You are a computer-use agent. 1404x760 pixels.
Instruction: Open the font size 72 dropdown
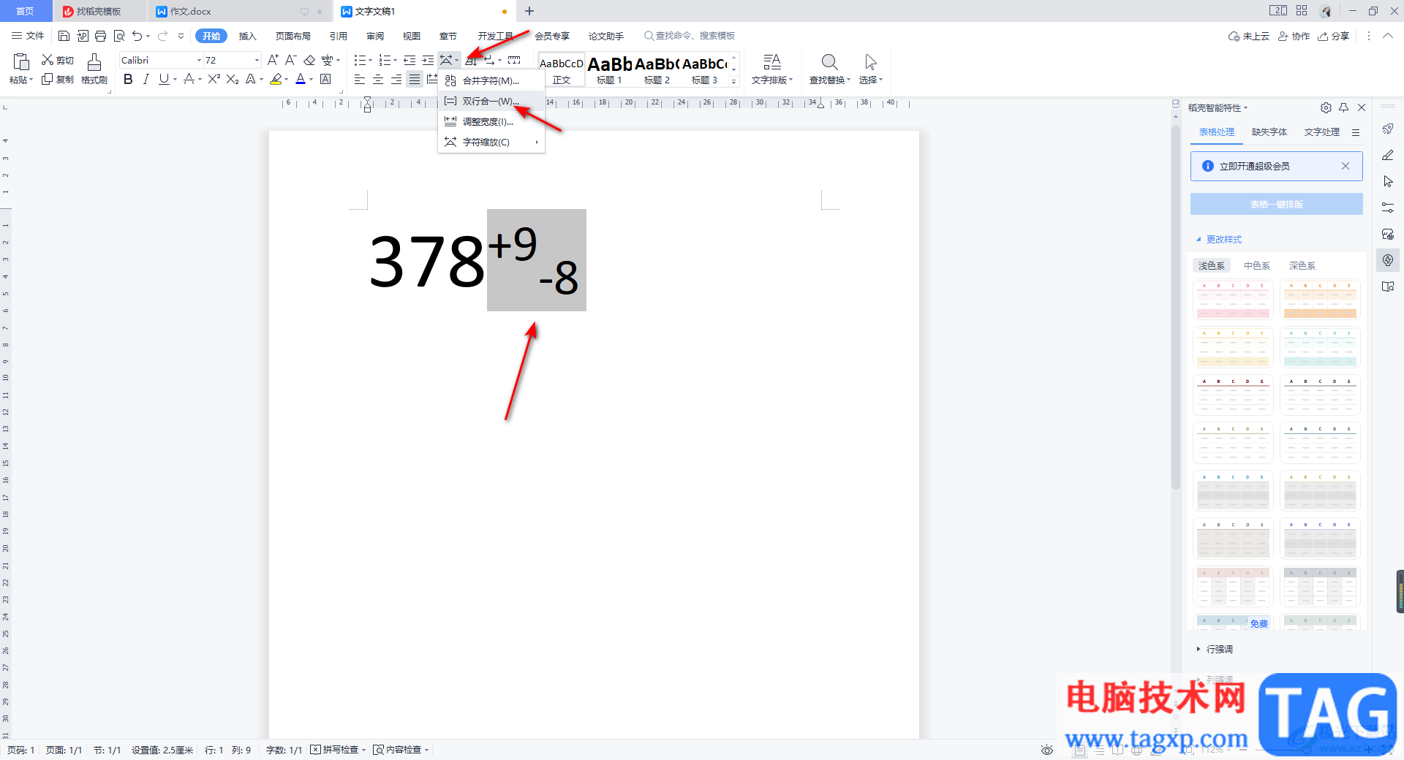click(x=257, y=60)
